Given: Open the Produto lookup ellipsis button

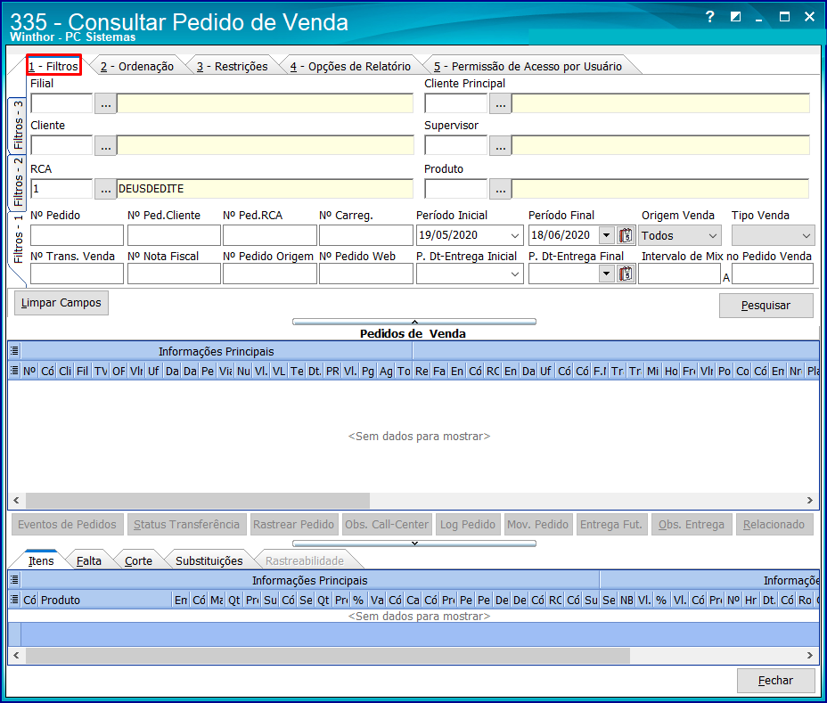Looking at the screenshot, I should pos(500,189).
